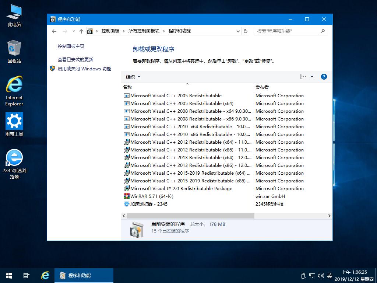The image size is (377, 283).
Task: Click 2345移动科技 publisher cell
Action: [x=269, y=204]
